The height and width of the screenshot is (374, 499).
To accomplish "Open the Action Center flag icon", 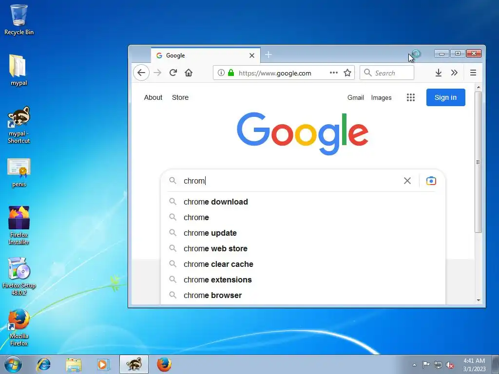I will pos(426,365).
